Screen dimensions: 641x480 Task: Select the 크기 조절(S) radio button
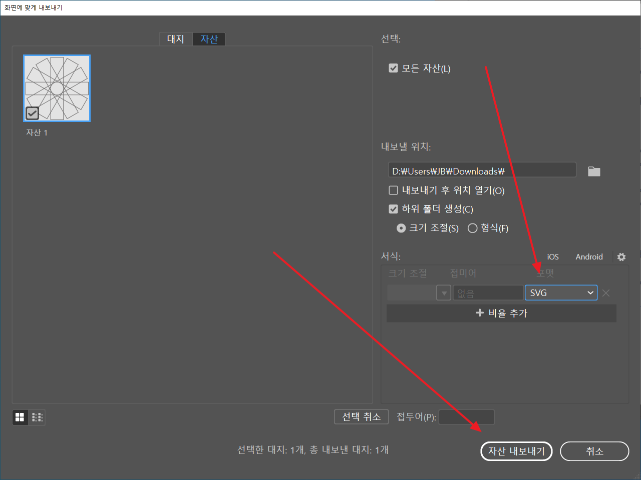pyautogui.click(x=401, y=228)
